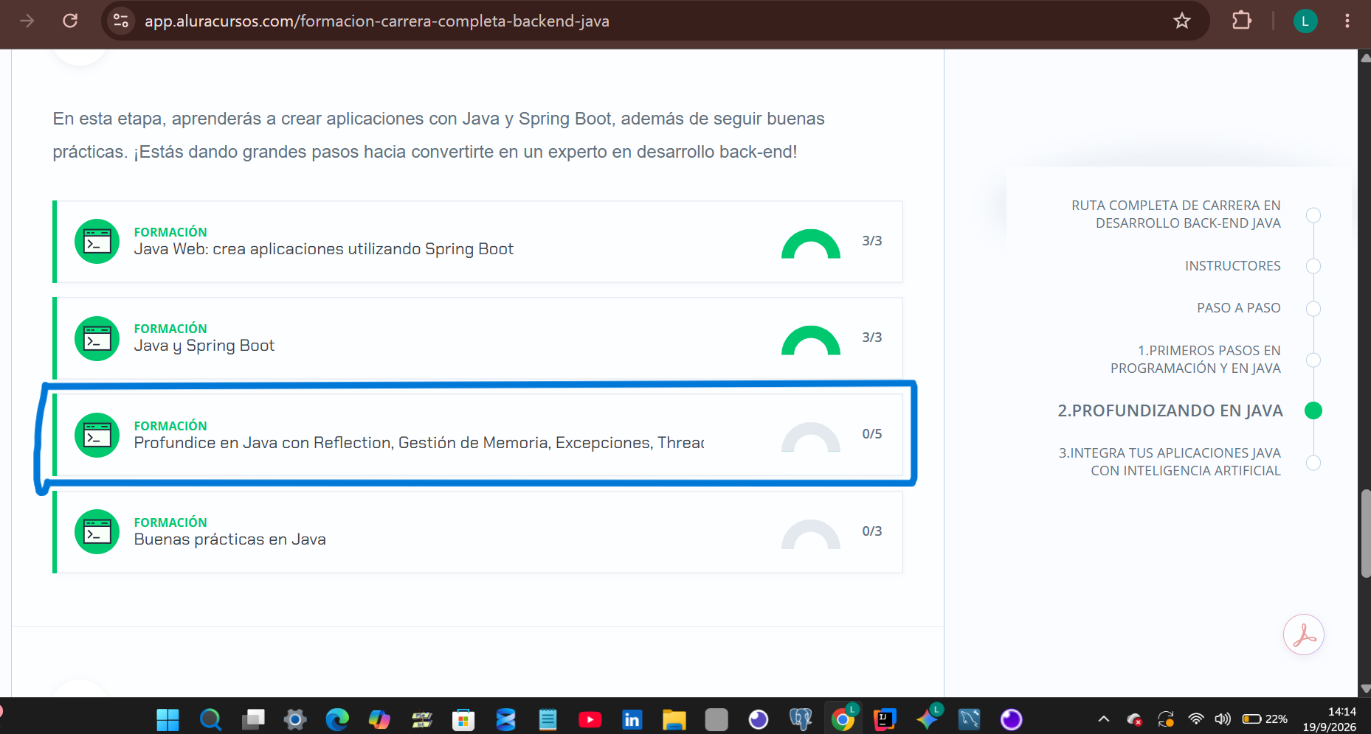Jump to Integra tus aplicaciones Java con inteligencia artificial
Viewport: 1371px width, 734px height.
click(1170, 462)
